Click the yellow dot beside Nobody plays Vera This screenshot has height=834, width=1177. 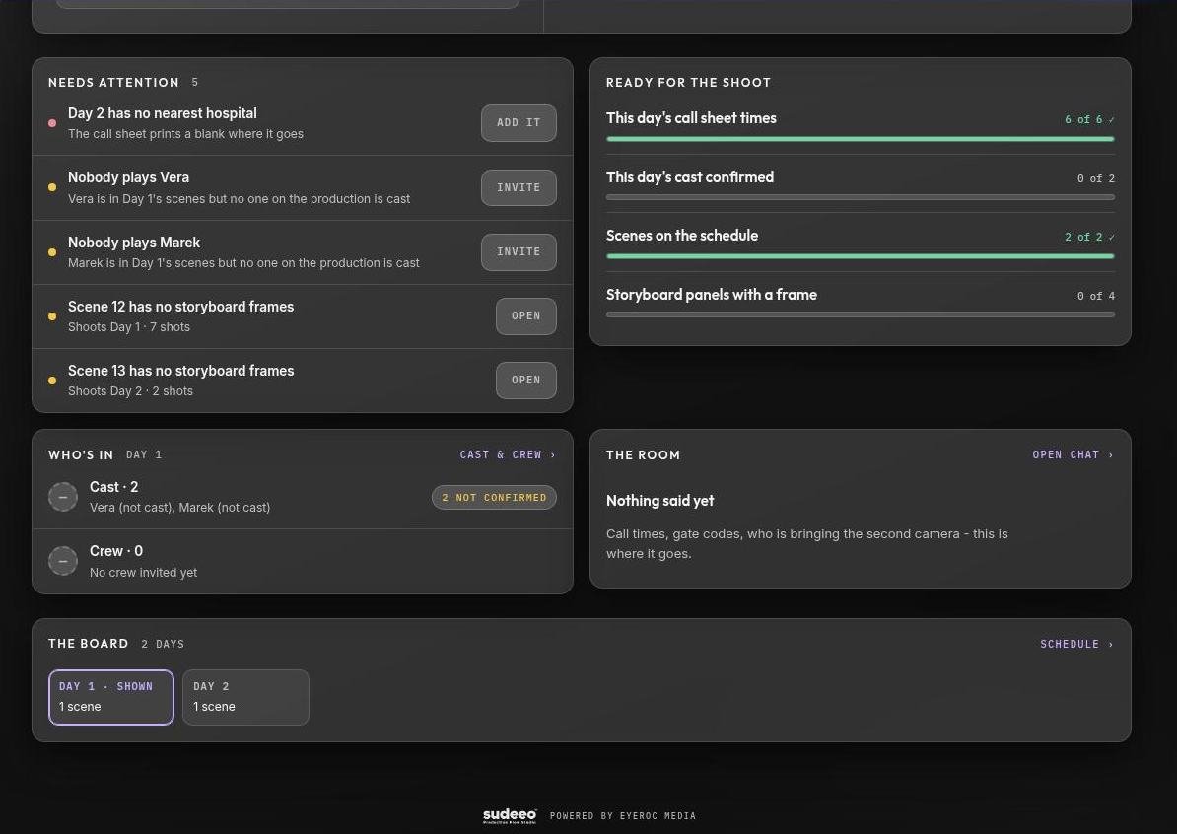tap(52, 187)
